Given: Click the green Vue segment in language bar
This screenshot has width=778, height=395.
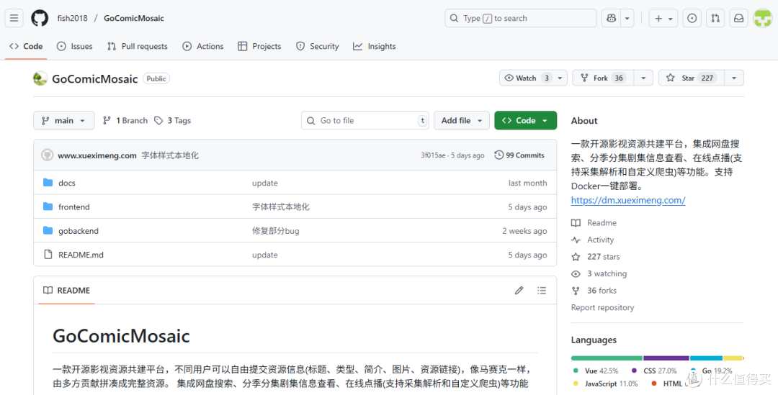Looking at the screenshot, I should [607, 358].
